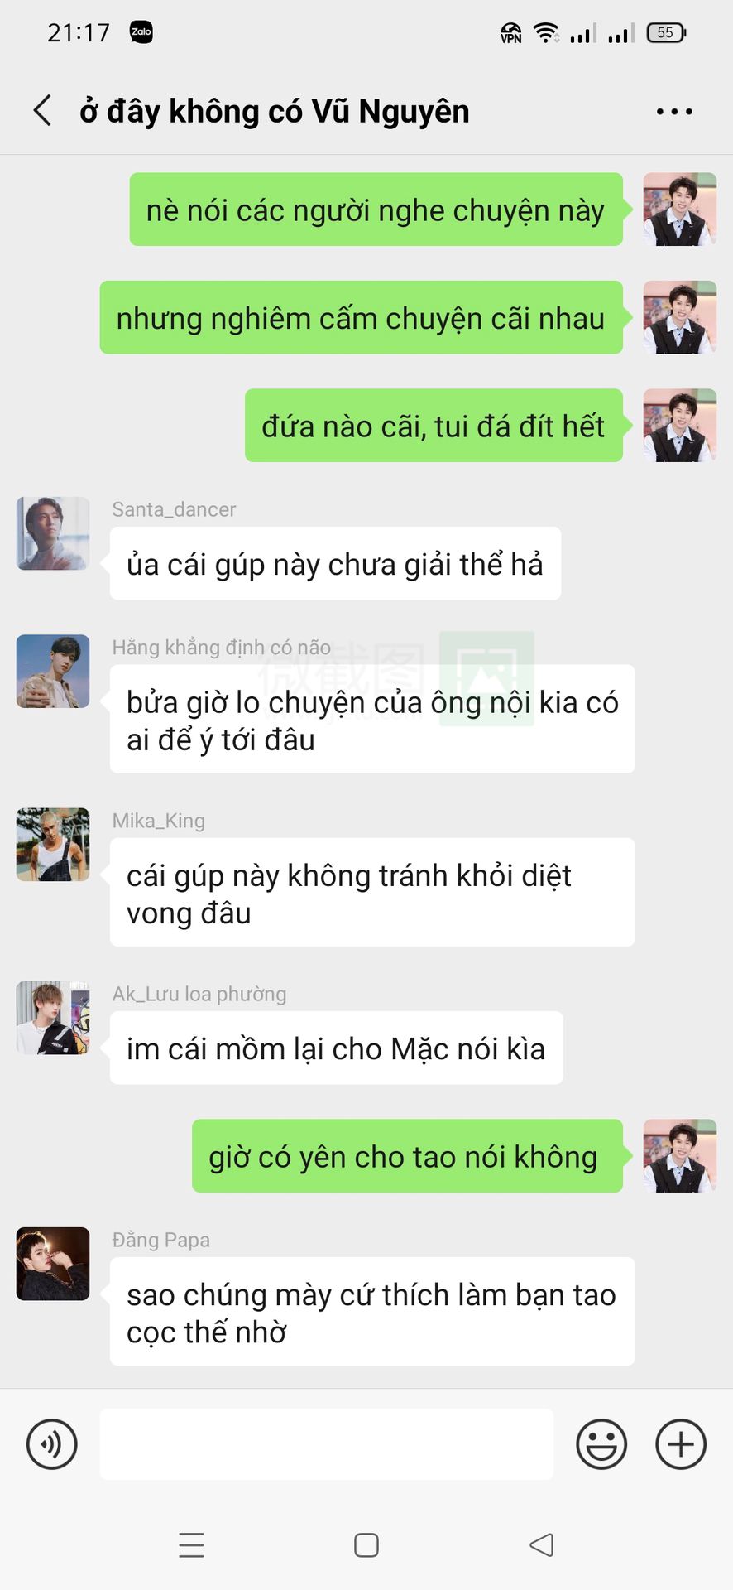Open Mika_King's profile avatar
The height and width of the screenshot is (1590, 733).
pyautogui.click(x=53, y=845)
